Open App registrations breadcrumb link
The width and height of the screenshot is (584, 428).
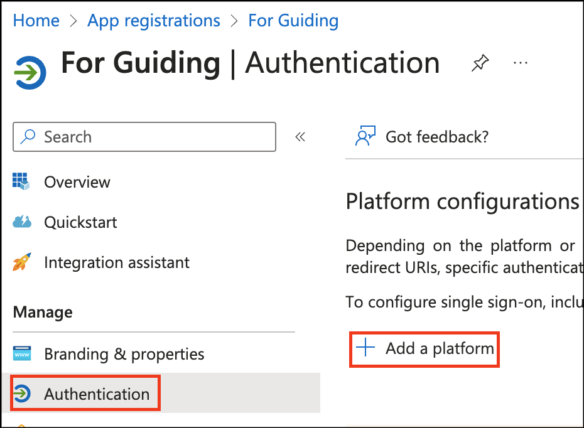coord(154,21)
